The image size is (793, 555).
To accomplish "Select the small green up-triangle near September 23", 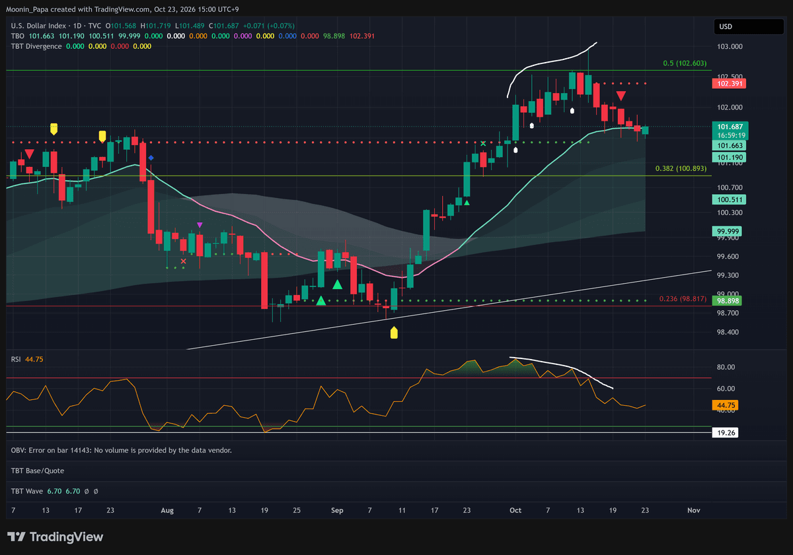I will click(x=467, y=203).
